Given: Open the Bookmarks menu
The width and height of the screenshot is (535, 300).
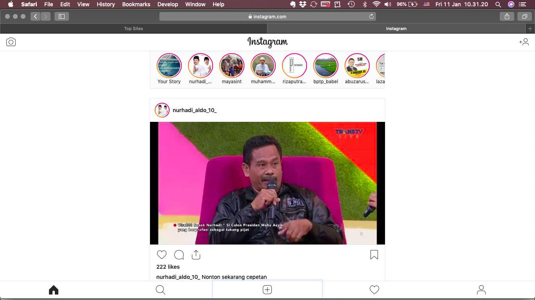Looking at the screenshot, I should tap(136, 4).
